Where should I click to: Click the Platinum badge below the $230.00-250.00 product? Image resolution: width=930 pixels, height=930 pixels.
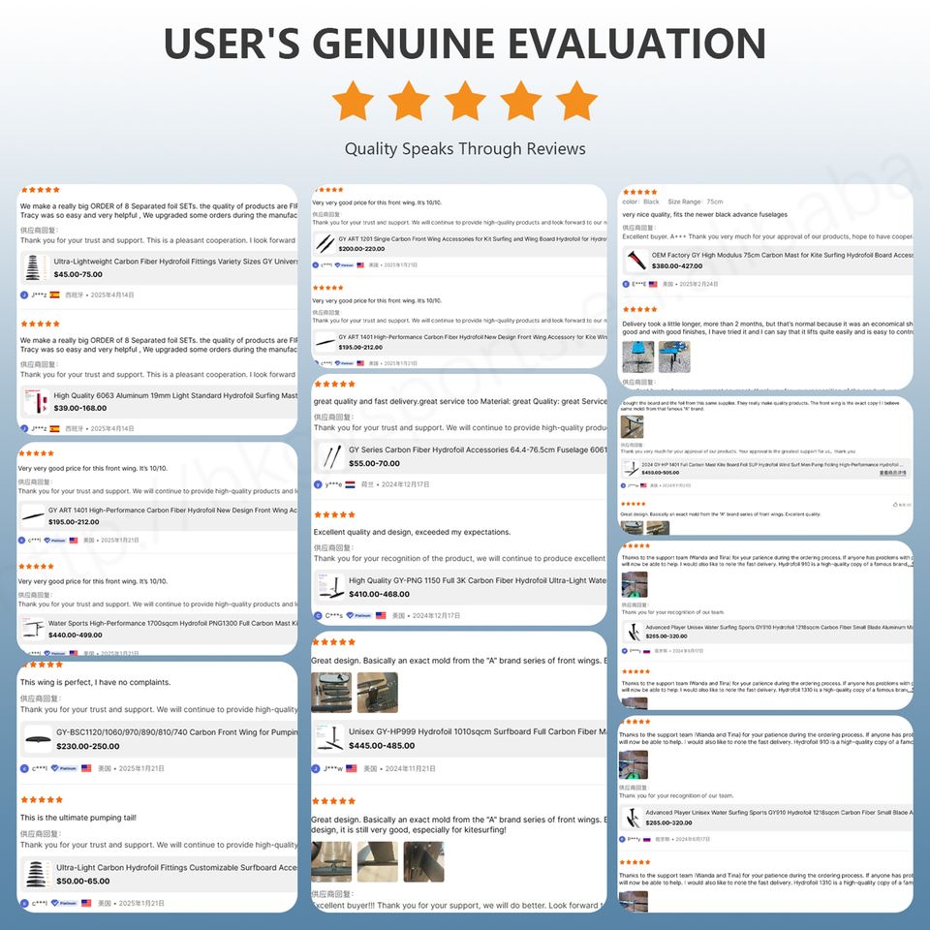(64, 768)
